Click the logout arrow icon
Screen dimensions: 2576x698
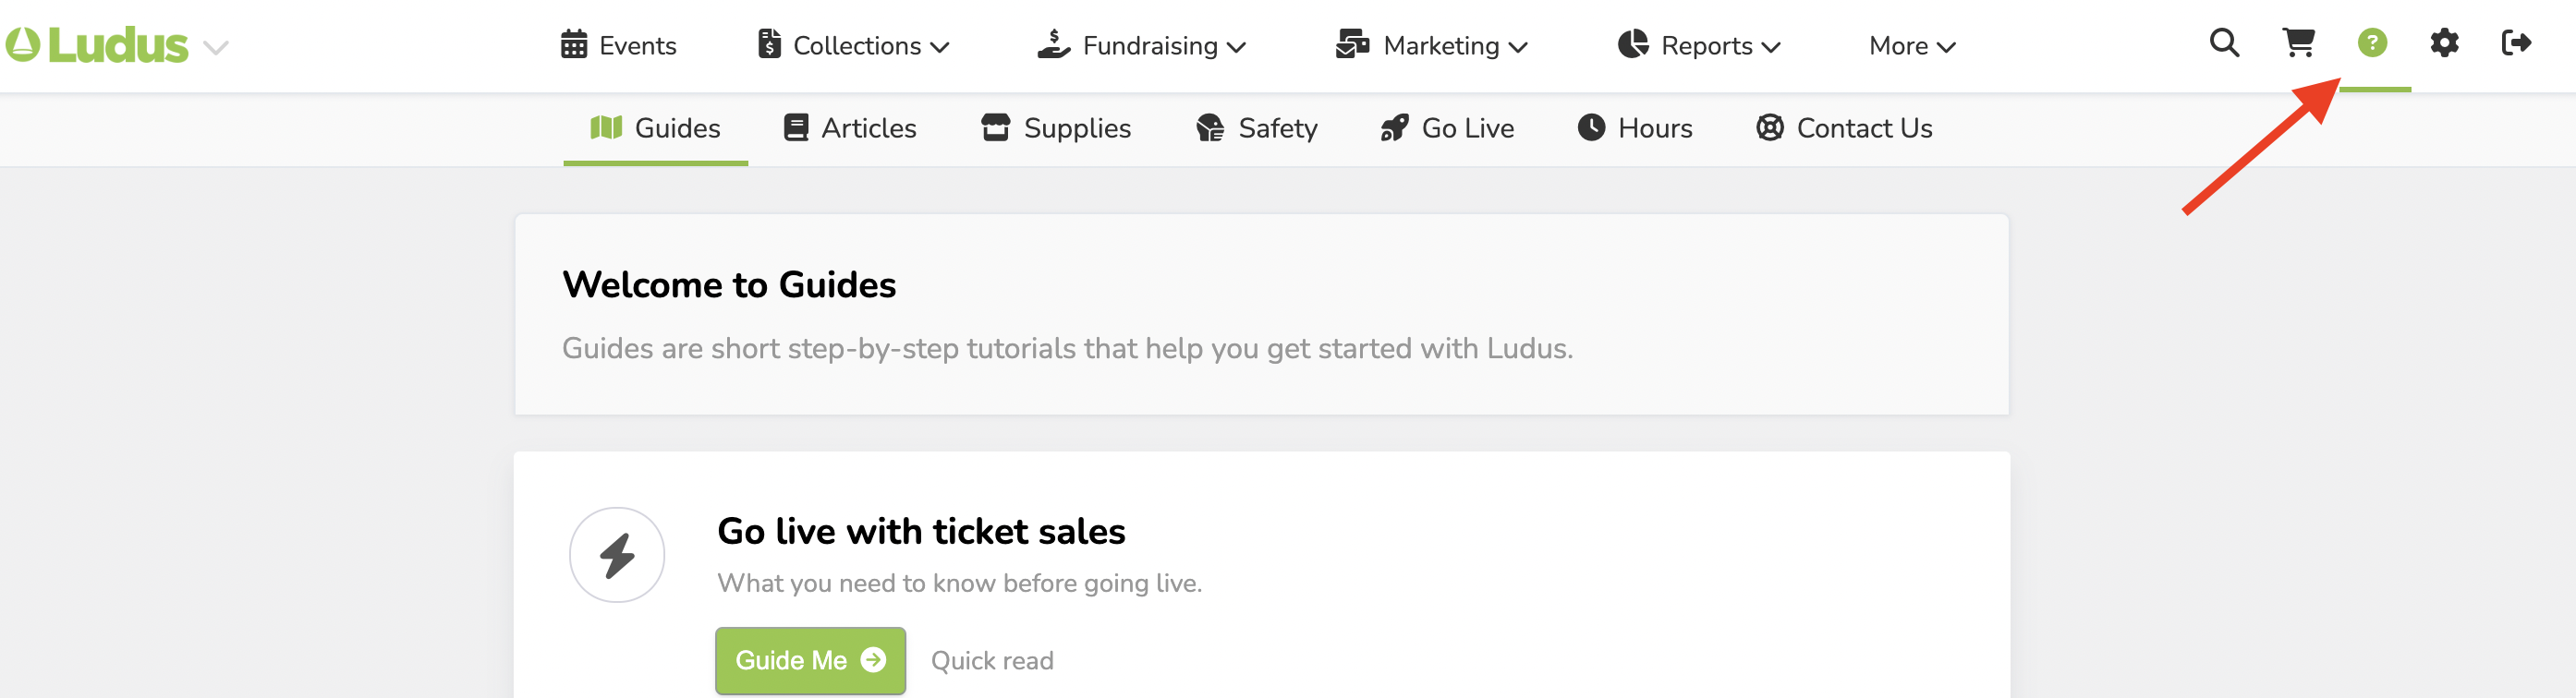pos(2516,43)
